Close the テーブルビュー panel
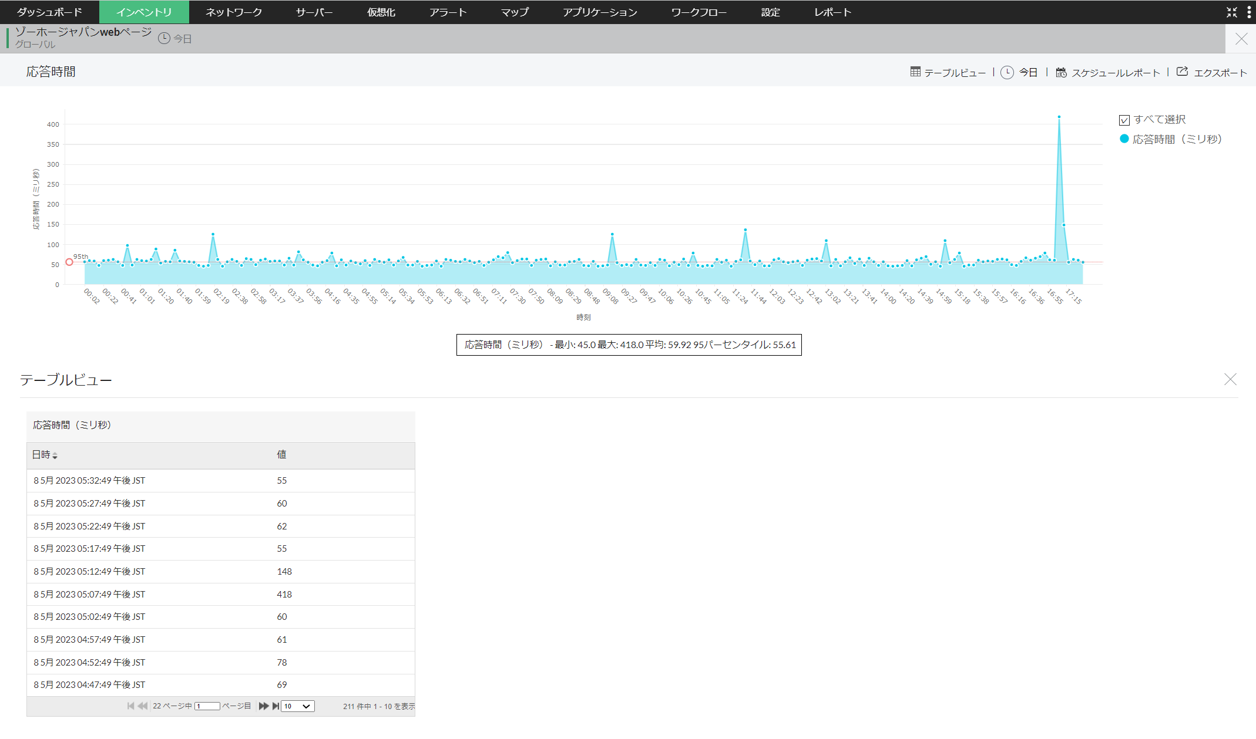 pos(1230,379)
